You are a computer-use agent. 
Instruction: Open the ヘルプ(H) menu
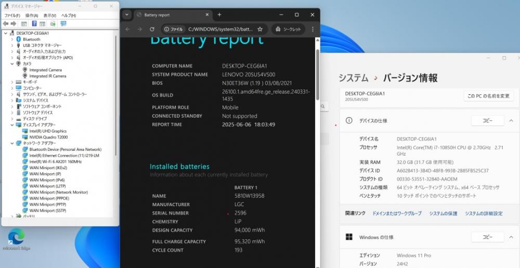coord(69,15)
